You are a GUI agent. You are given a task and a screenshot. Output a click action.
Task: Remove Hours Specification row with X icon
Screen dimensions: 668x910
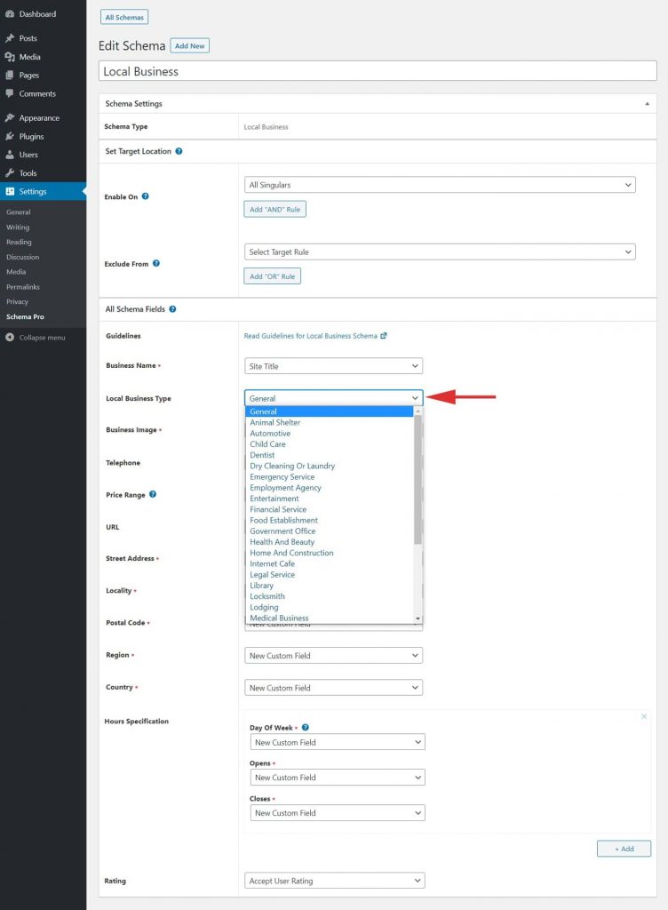[x=644, y=716]
